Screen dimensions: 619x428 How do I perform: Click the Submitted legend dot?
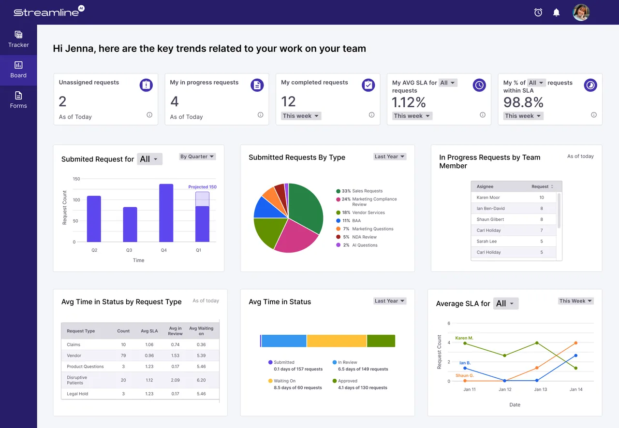tap(270, 362)
